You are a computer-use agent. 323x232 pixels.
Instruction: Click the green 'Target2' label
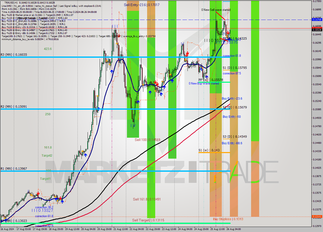[47, 156]
